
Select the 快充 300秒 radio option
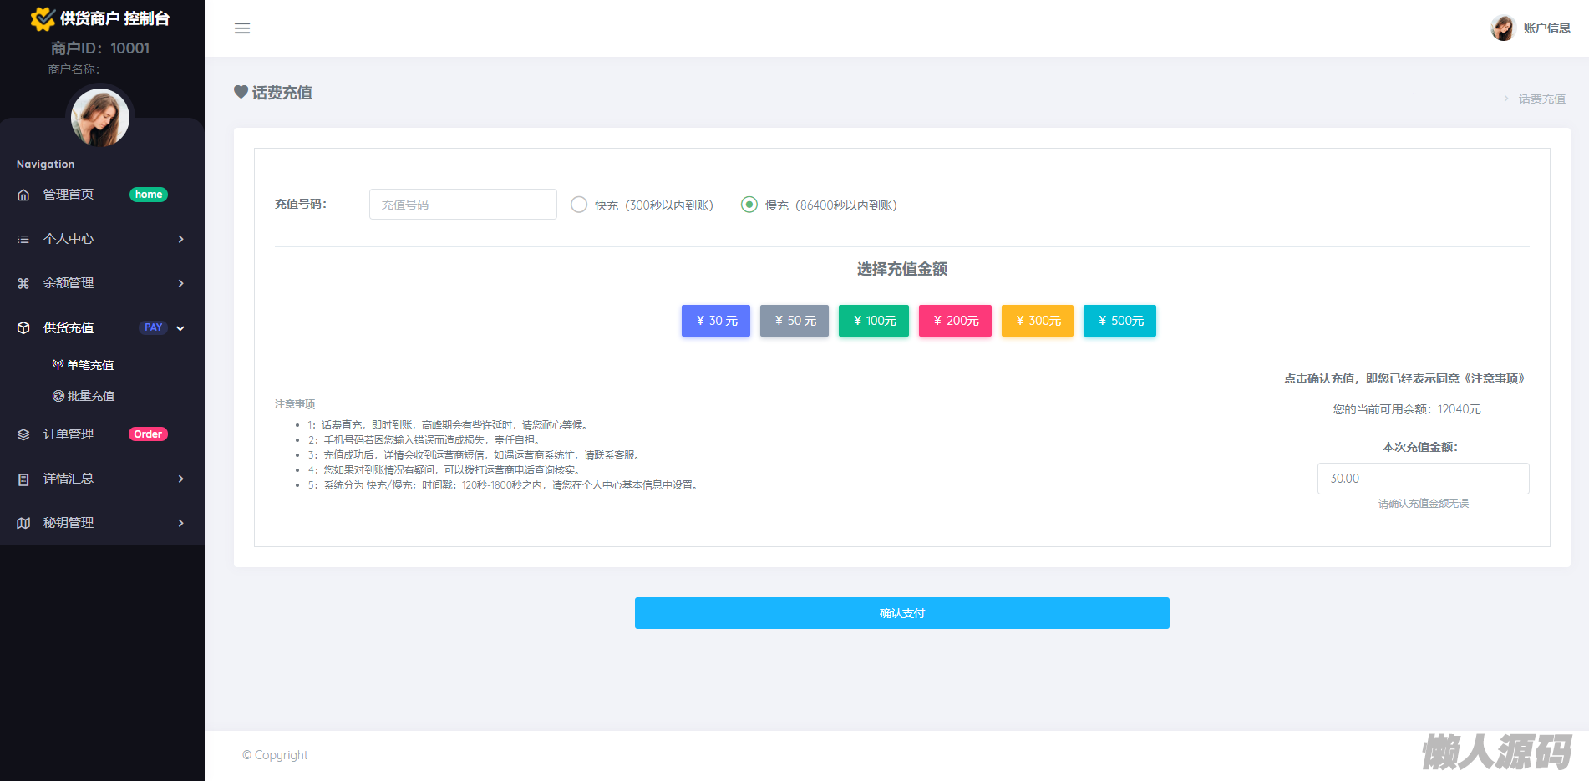click(579, 205)
